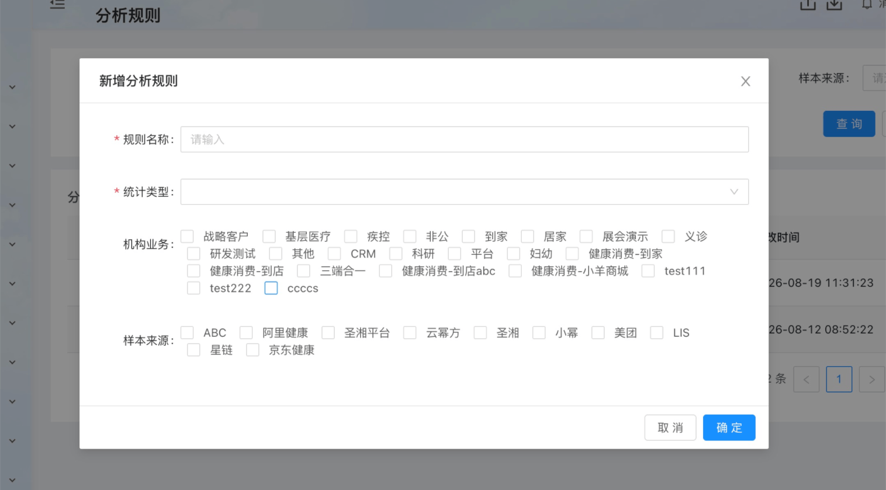
Task: Expand the fourth sidebar menu chevron
Action: click(x=12, y=205)
